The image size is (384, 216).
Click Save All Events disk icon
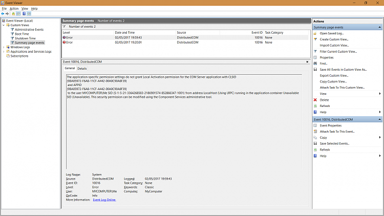315,70
